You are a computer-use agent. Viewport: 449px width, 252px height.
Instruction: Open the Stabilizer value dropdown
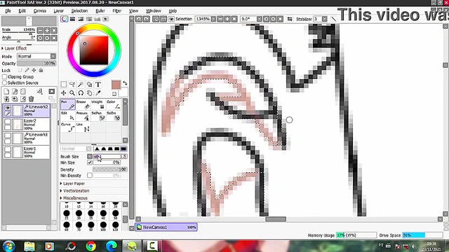tap(324, 19)
